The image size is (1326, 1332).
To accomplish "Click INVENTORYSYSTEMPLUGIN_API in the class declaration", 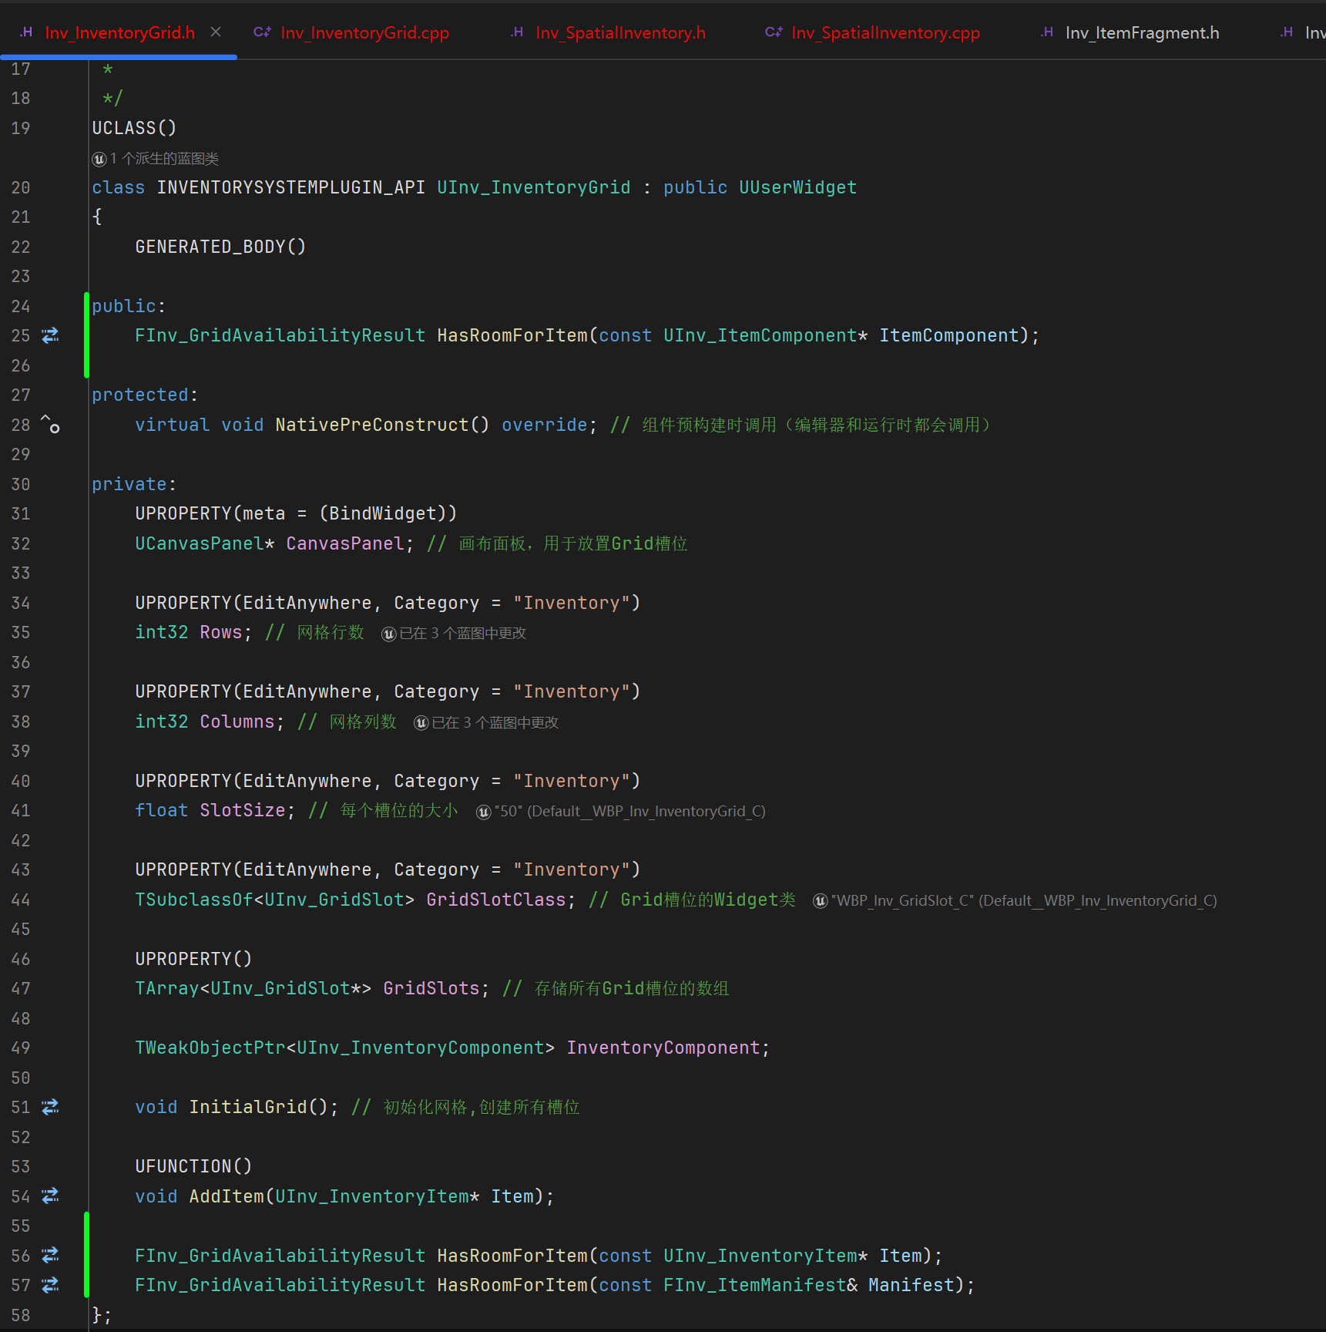I will tap(290, 187).
